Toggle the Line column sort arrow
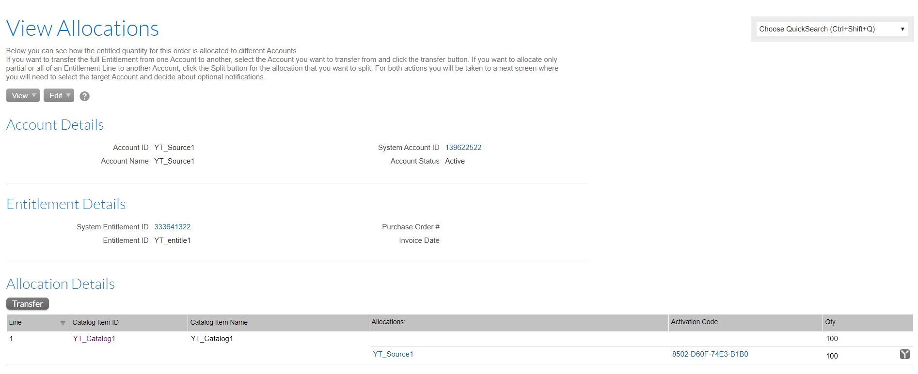Viewport: 918px width, 374px height. tap(63, 323)
